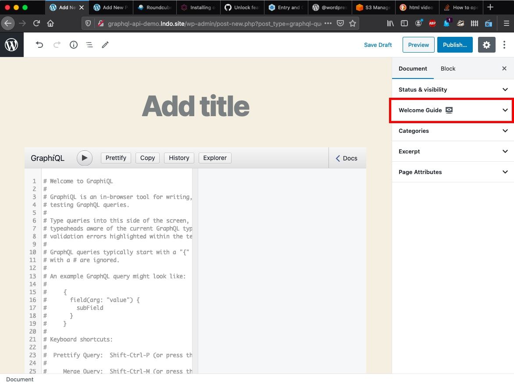
Task: Open the Block navigation list icon
Action: pos(89,44)
